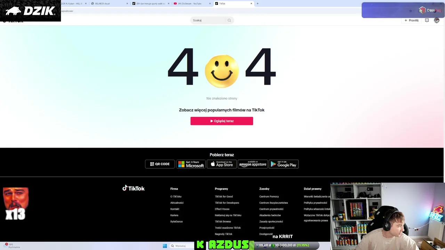Open the Zasady społeczności link
This screenshot has height=250, width=445.
(x=271, y=222)
